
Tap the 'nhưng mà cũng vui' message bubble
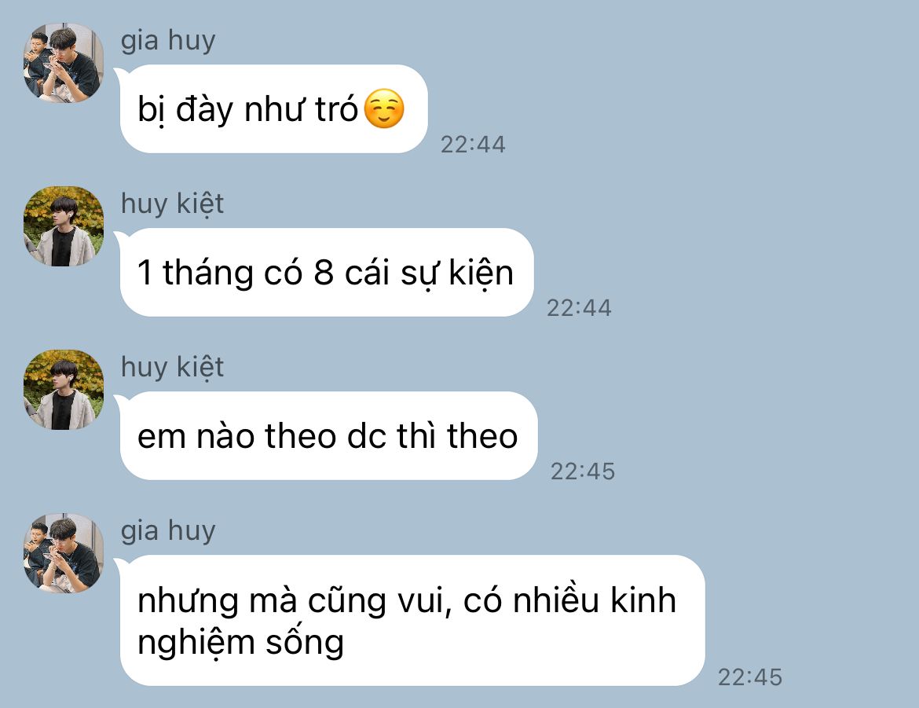[412, 621]
